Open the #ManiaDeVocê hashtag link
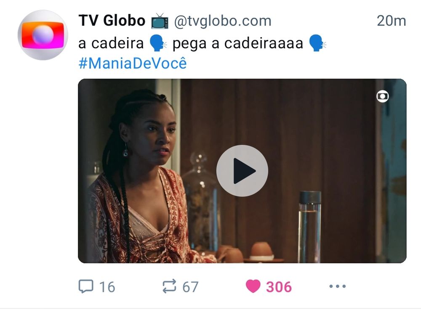The height and width of the screenshot is (310, 421). (132, 64)
